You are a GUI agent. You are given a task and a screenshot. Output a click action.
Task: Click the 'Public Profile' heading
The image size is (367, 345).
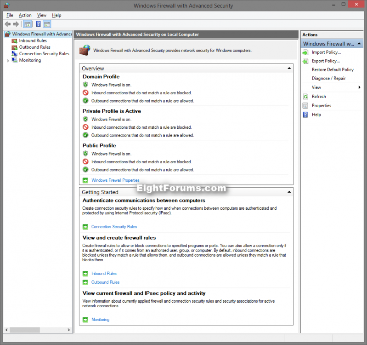click(99, 145)
